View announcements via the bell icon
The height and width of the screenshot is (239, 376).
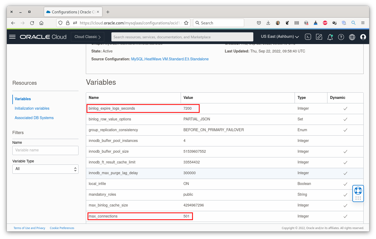[x=330, y=37]
